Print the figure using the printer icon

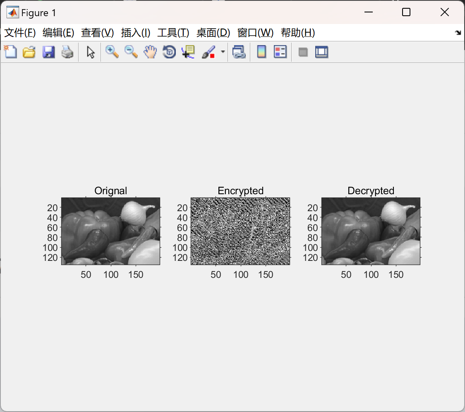tap(67, 52)
